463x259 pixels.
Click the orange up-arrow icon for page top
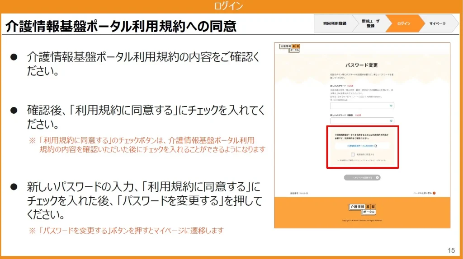[x=434, y=193]
